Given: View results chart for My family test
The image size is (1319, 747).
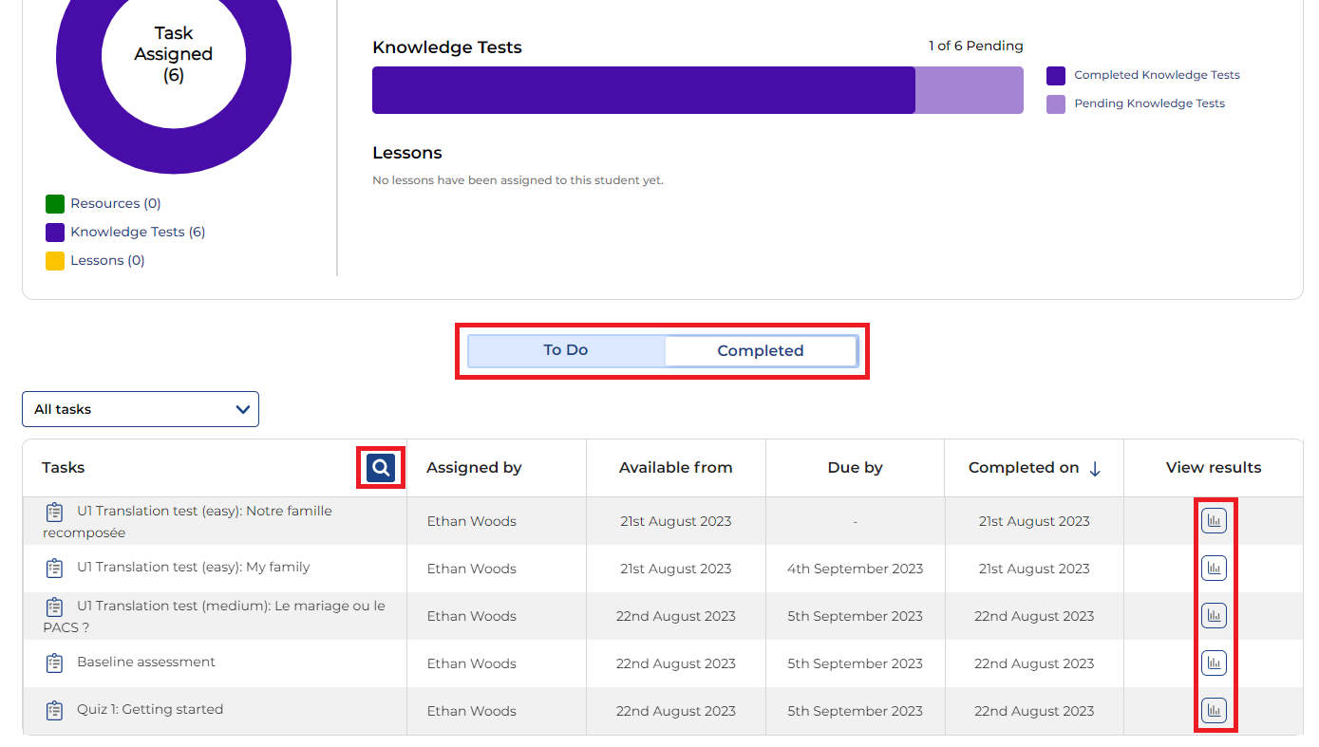Looking at the screenshot, I should (x=1214, y=569).
